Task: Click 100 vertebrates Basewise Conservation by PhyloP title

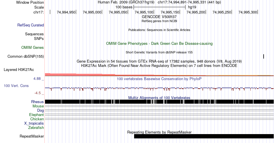Action: (x=159, y=79)
